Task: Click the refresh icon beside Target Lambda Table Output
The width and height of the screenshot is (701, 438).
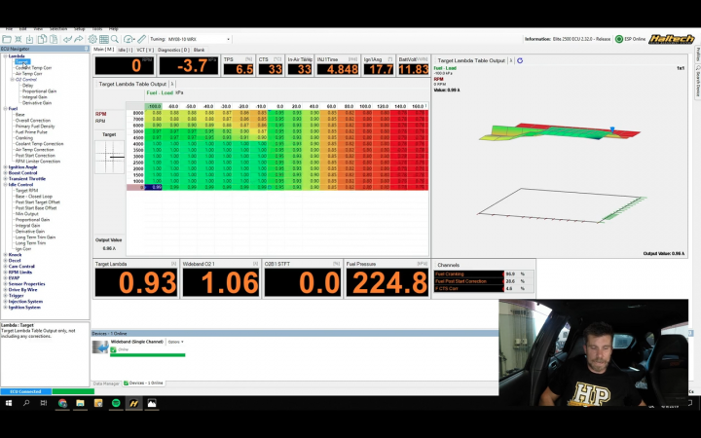Action: tap(520, 60)
